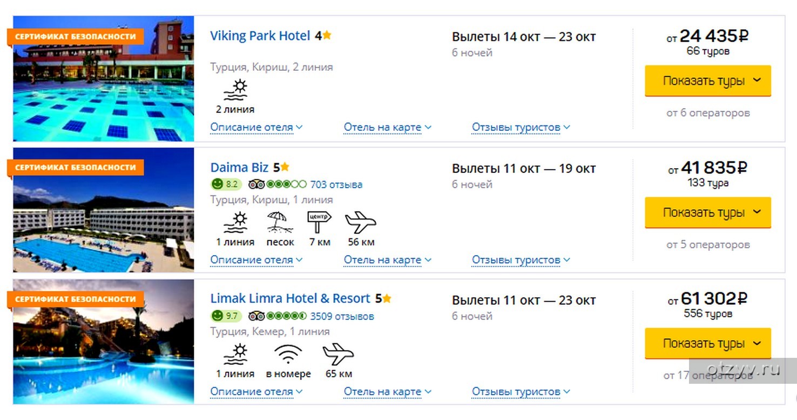Screen dimensions: 797x420
Task: Click the distance-to-center signpost icon for Daima Biz
Action: point(319,222)
